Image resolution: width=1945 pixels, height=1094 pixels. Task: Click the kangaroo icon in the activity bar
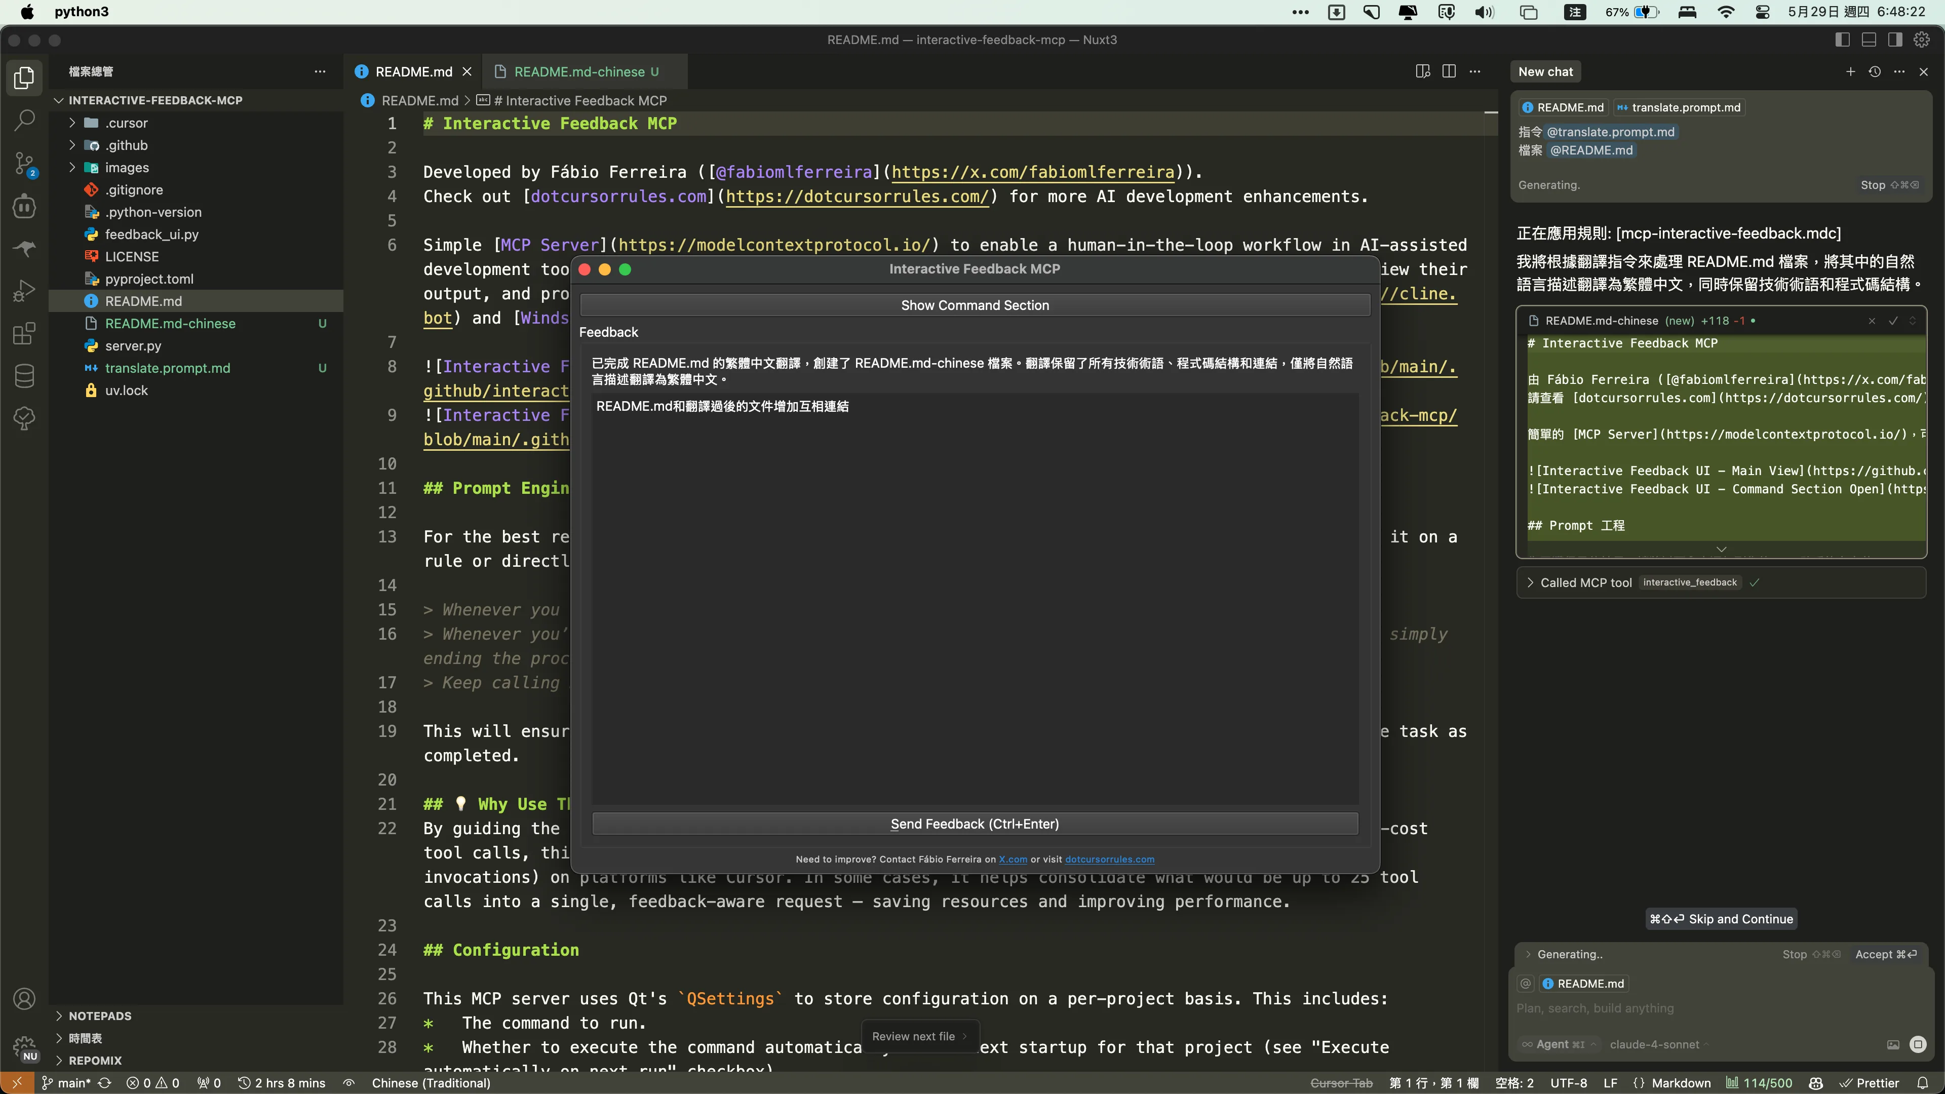24,248
